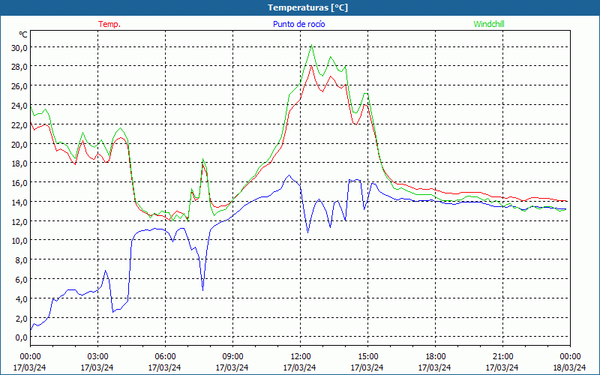Screen dimensions: 600x375
Task: Click the '8,0' y-axis value
Action: (21, 260)
